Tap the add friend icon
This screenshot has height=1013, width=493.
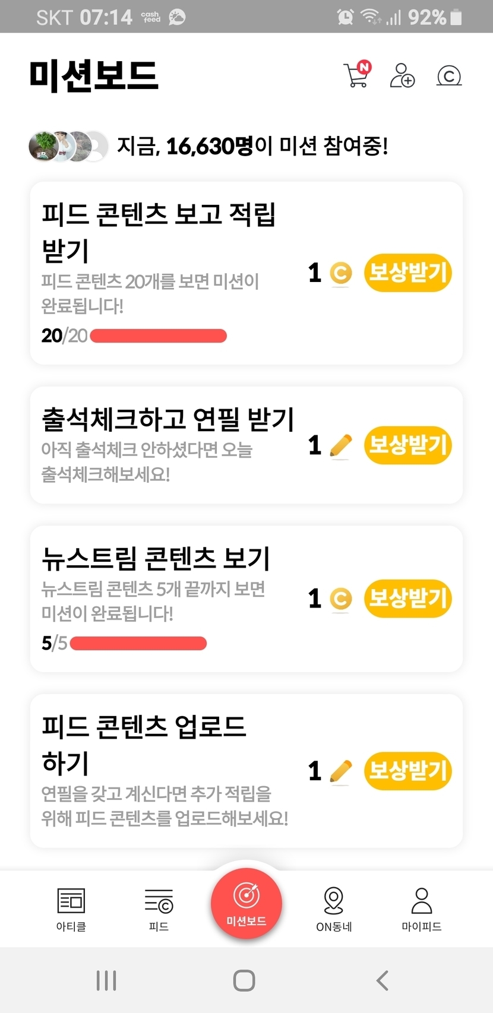[402, 75]
